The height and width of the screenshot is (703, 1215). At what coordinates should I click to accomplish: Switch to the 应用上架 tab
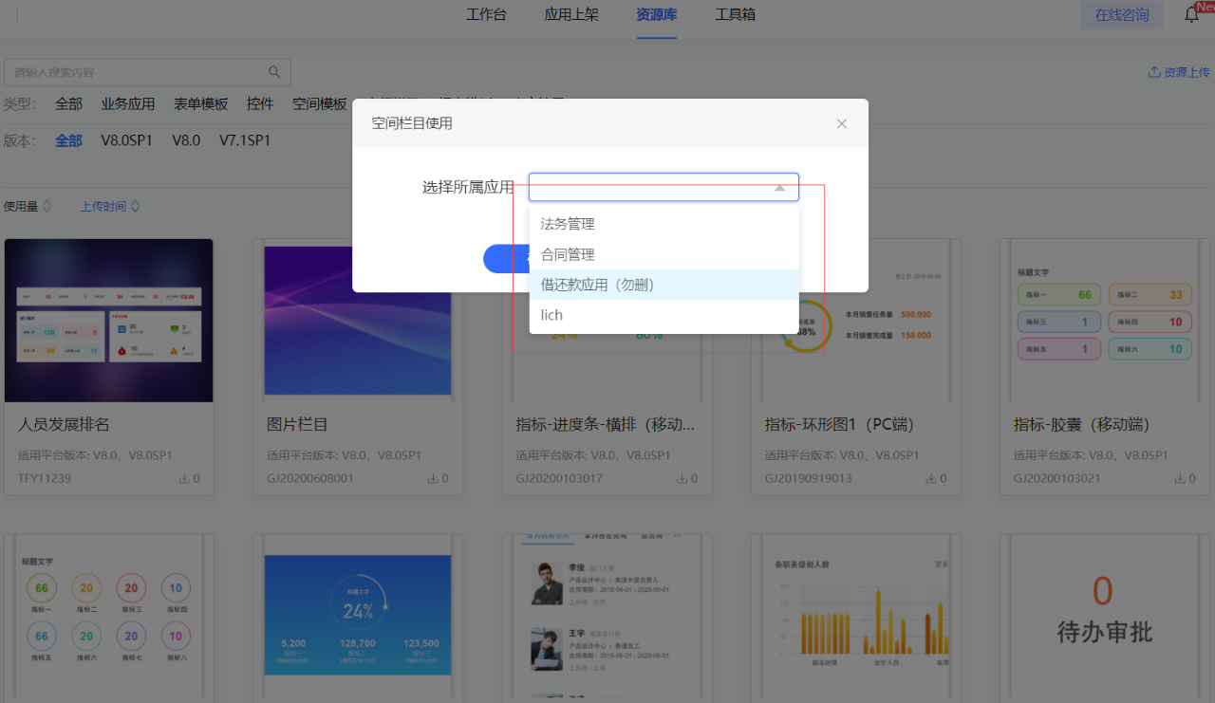(570, 15)
